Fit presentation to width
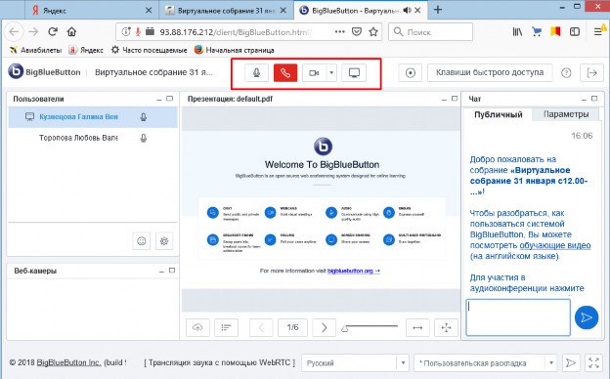Image resolution: width=610 pixels, height=379 pixels. tap(417, 327)
